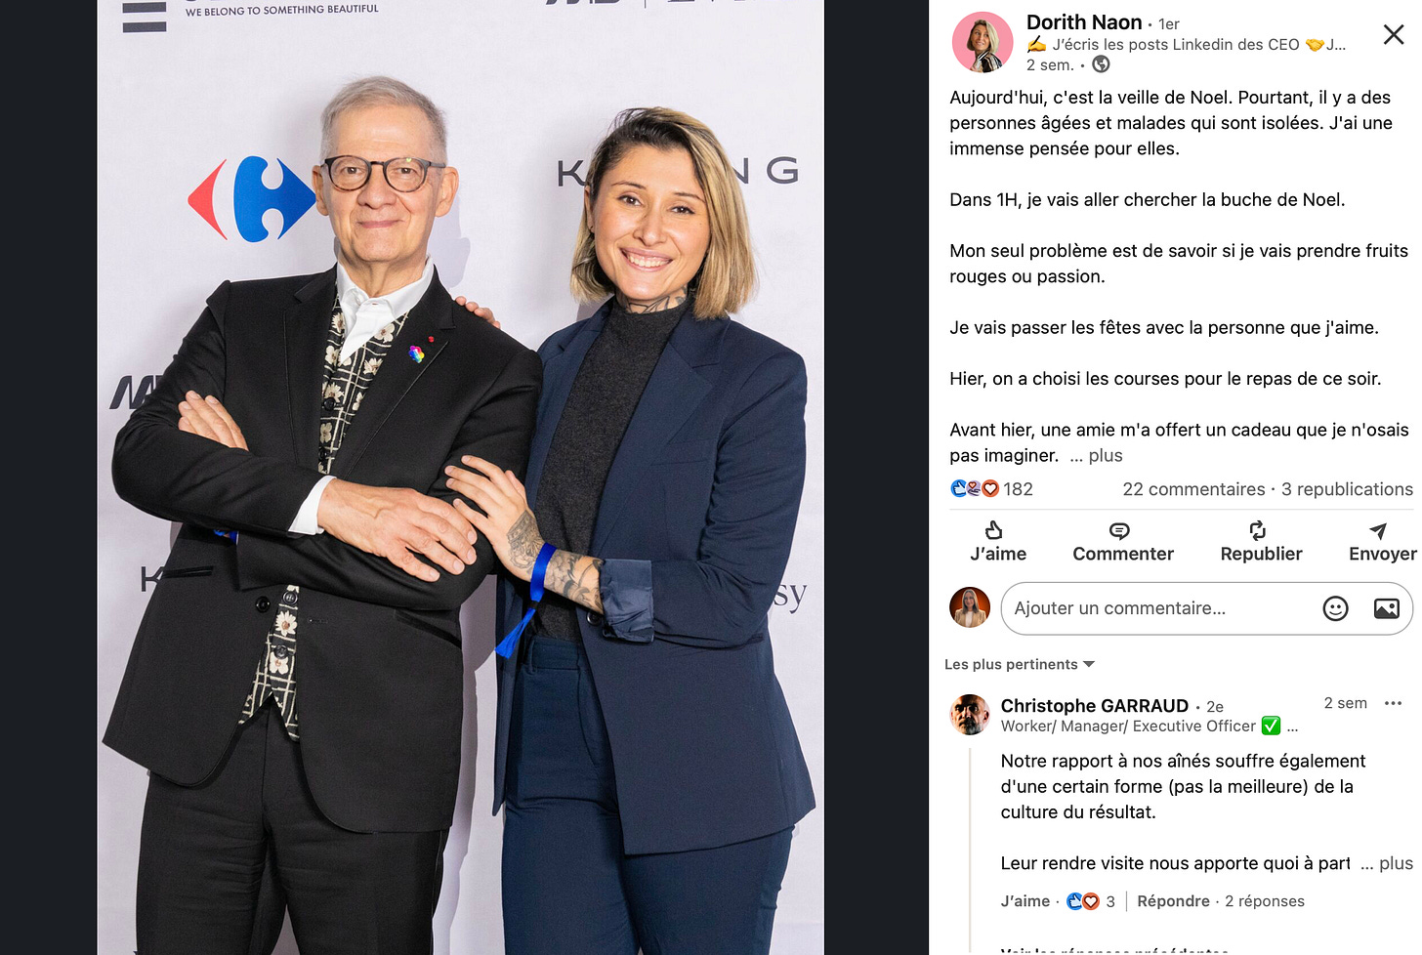Open the 3 republications link
The width and height of the screenshot is (1422, 955).
tap(1347, 489)
